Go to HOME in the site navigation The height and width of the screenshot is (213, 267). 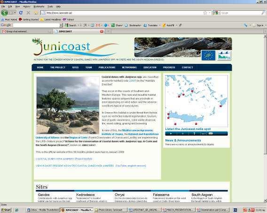tap(40, 68)
